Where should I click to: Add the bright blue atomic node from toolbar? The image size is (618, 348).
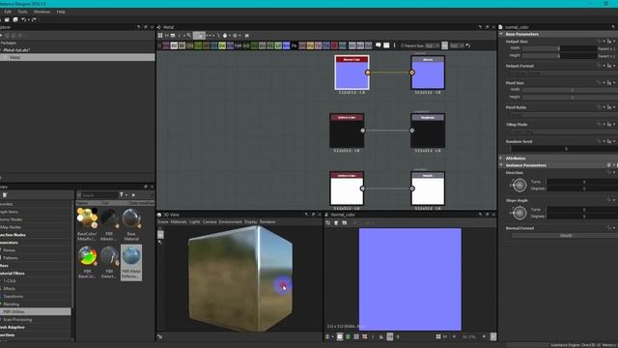pos(286,45)
